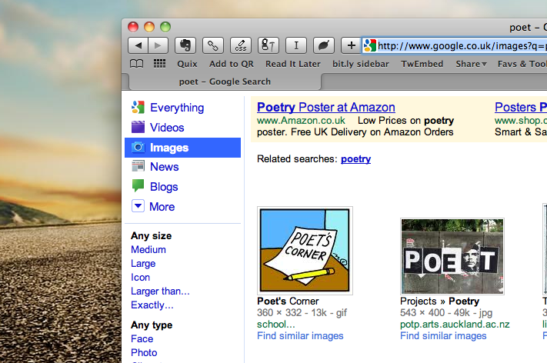
Task: Go back with the back arrow button
Action: click(138, 45)
